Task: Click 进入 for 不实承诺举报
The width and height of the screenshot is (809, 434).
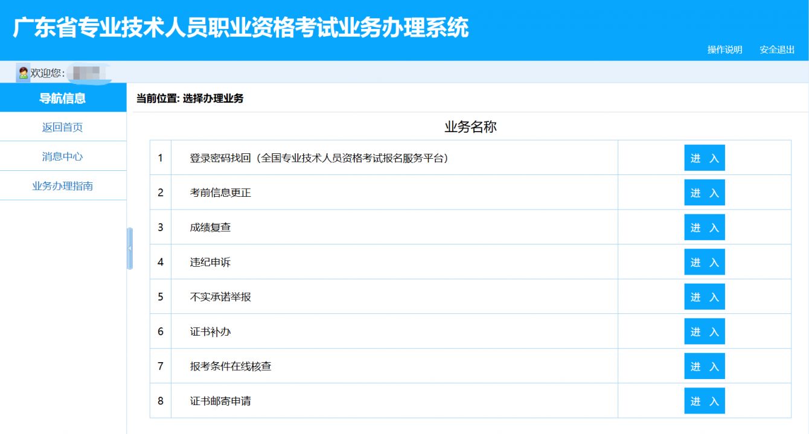Action: tap(705, 297)
